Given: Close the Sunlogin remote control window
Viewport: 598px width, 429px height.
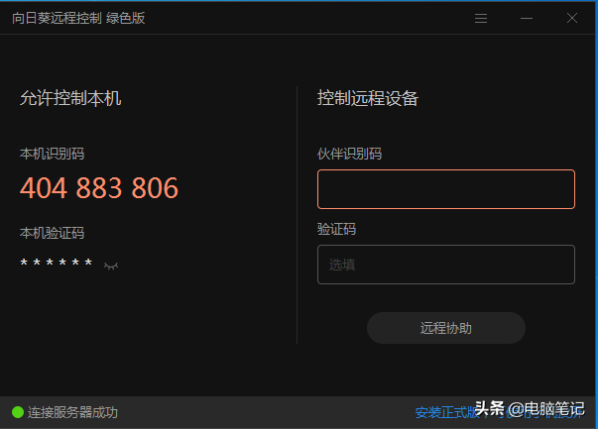Looking at the screenshot, I should pos(571,18).
